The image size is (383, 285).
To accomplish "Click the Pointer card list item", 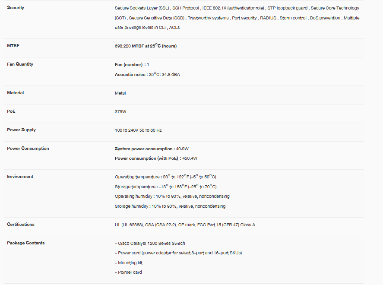I will pyautogui.click(x=128, y=272).
